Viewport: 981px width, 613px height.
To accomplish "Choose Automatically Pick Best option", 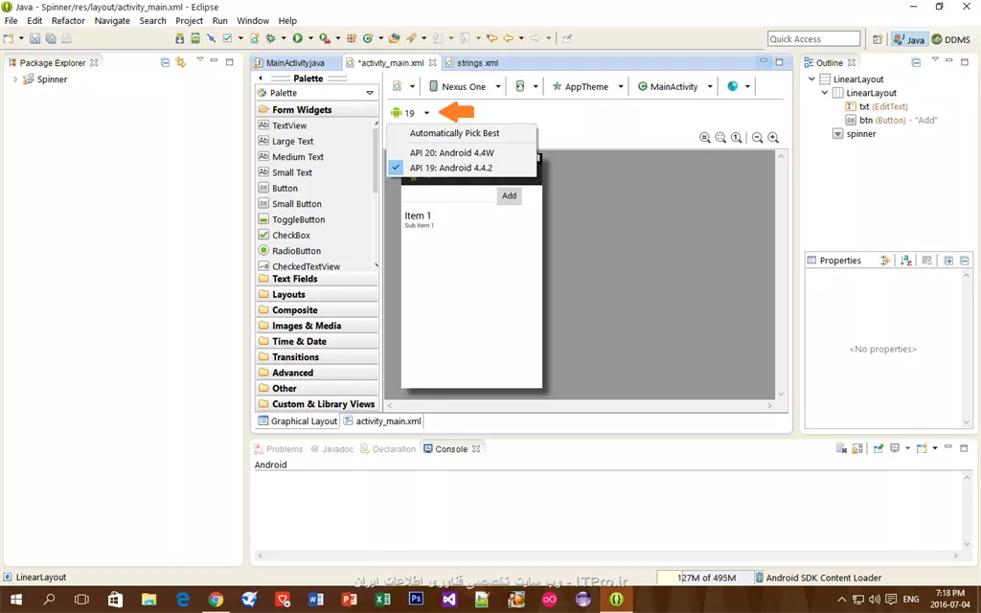I will pyautogui.click(x=462, y=133).
